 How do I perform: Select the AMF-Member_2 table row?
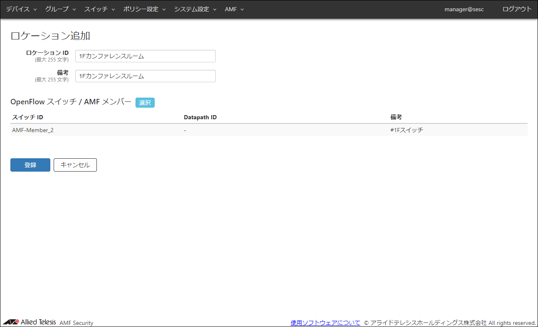33,130
